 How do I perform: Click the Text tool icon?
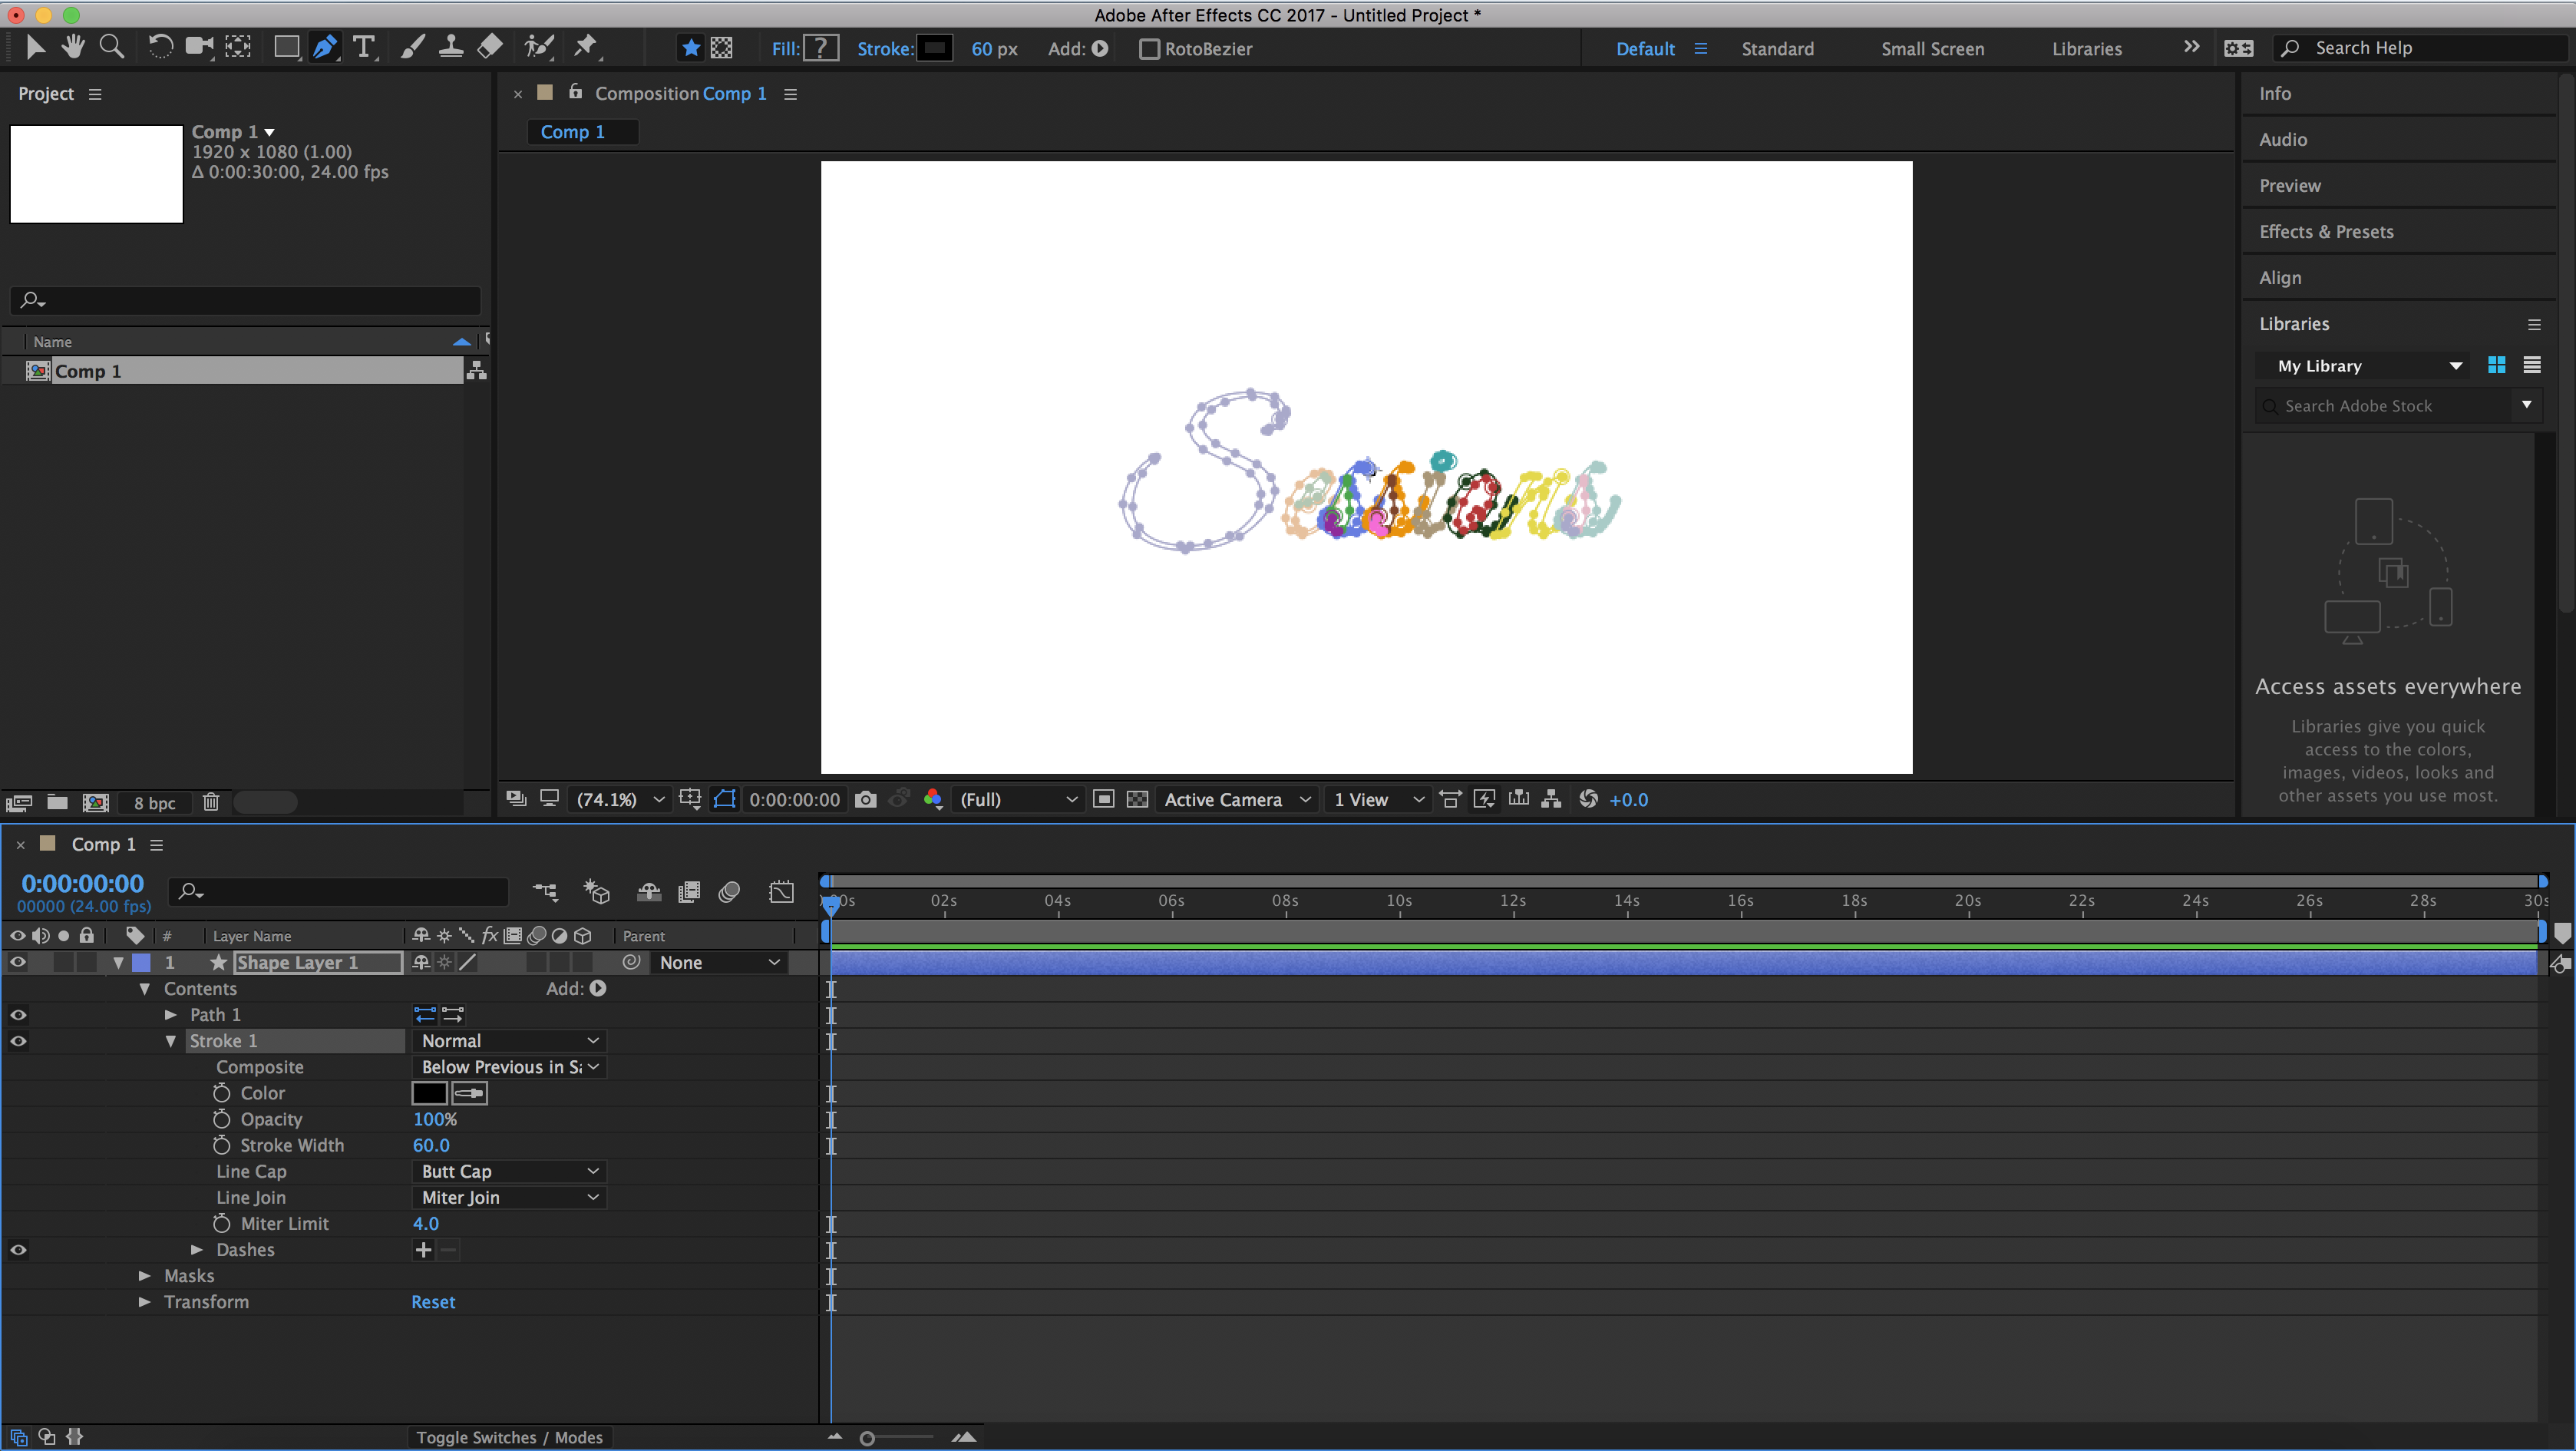point(363,48)
